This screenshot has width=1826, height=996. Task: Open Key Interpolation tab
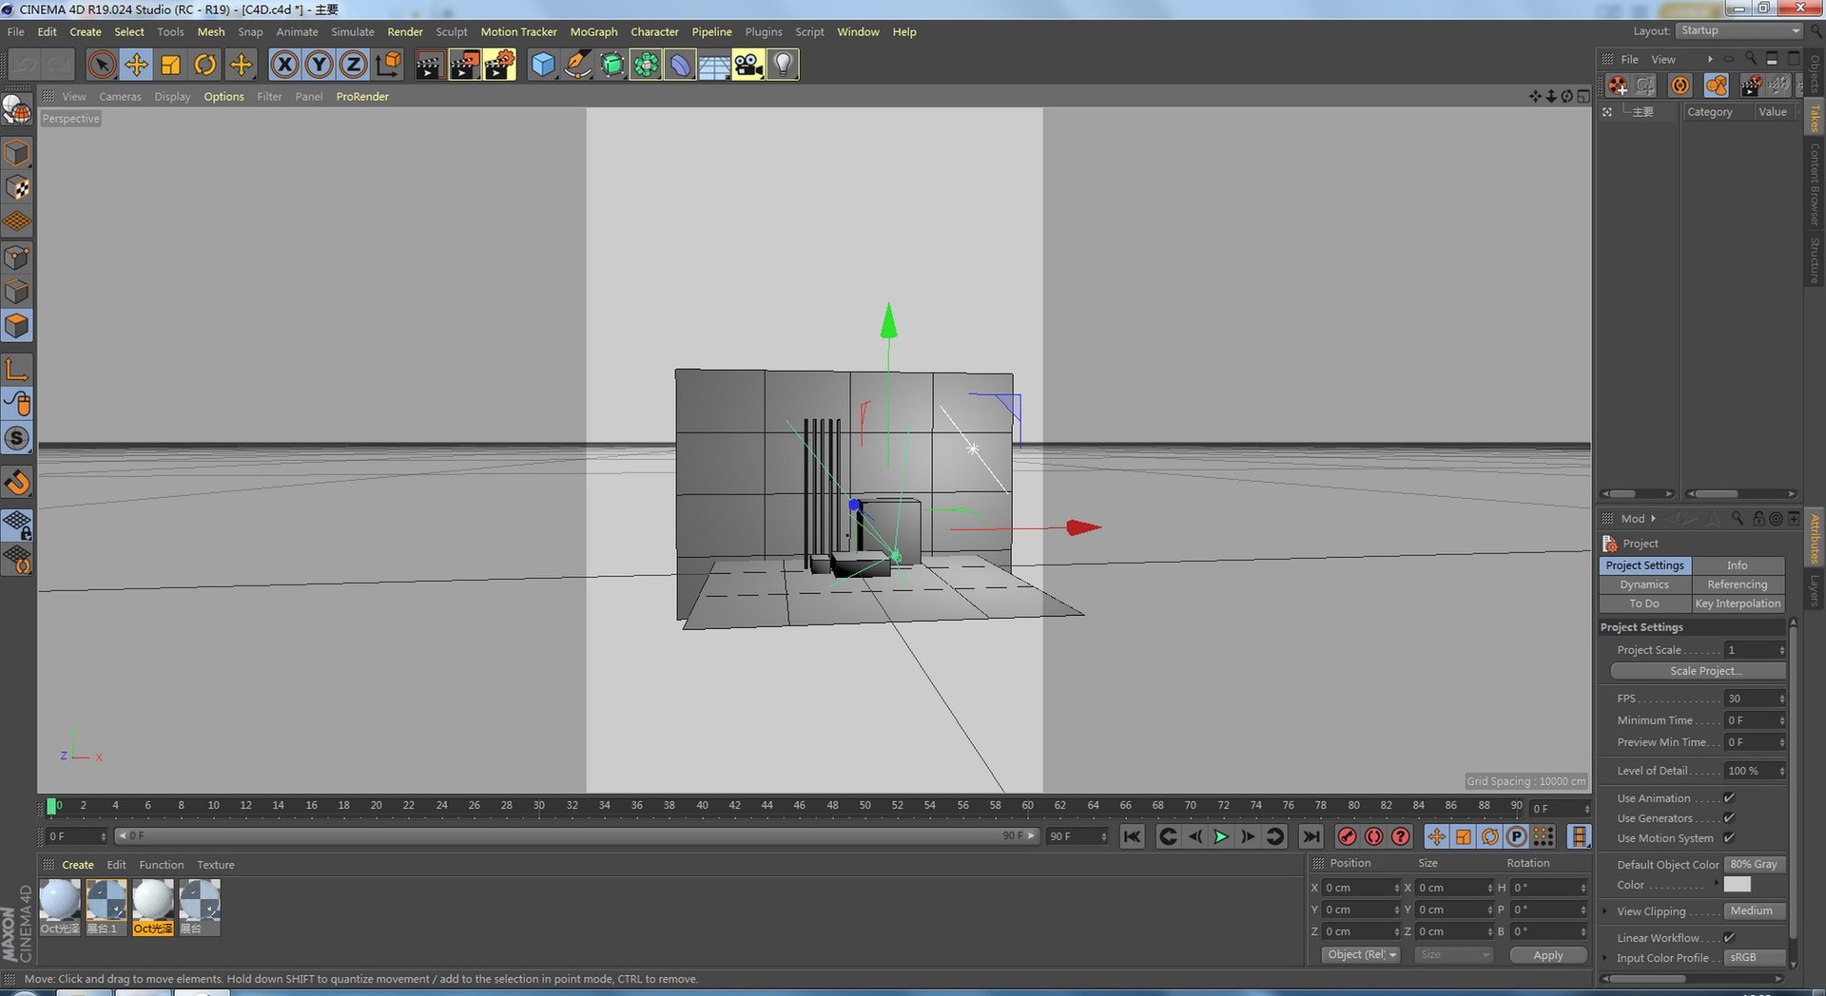point(1738,603)
